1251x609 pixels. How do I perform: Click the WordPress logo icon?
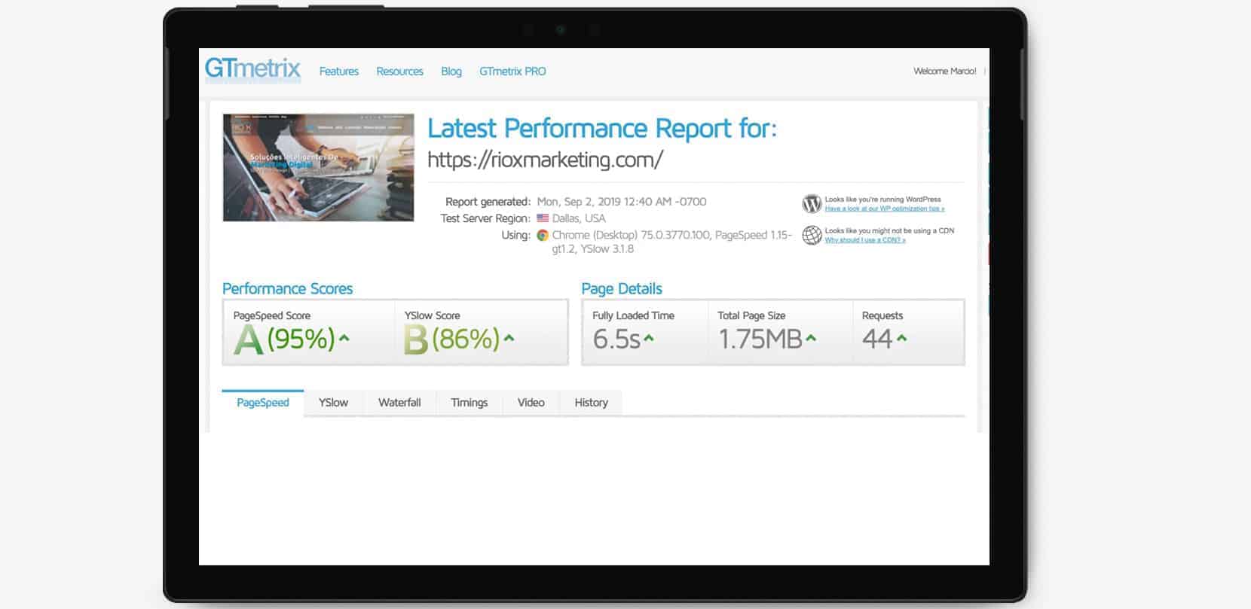click(x=812, y=204)
